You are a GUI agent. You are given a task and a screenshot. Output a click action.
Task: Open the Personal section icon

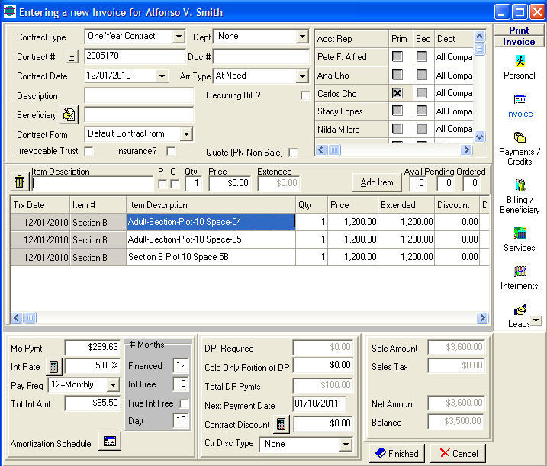(x=520, y=62)
